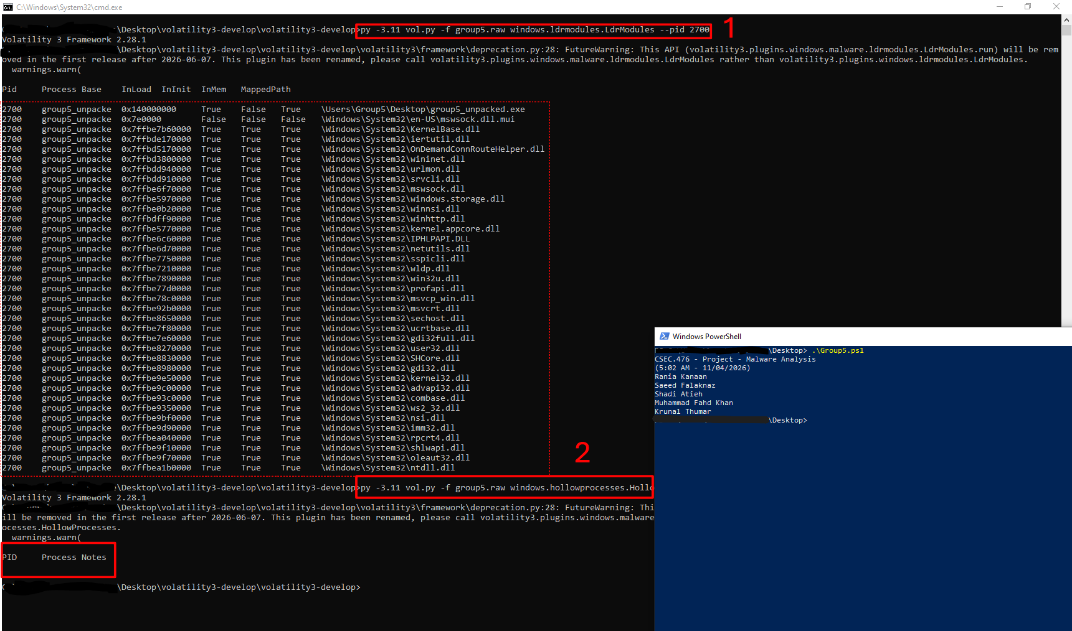This screenshot has width=1072, height=631.
Task: Click the name Muhammad Fahd Khan
Action: [694, 403]
